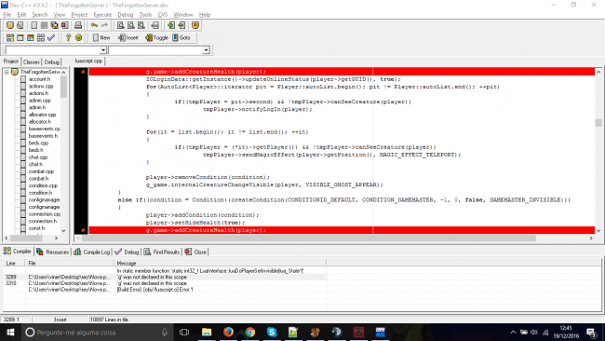Select compiler error row for line 3310
The height and width of the screenshot is (341, 605).
point(165,283)
